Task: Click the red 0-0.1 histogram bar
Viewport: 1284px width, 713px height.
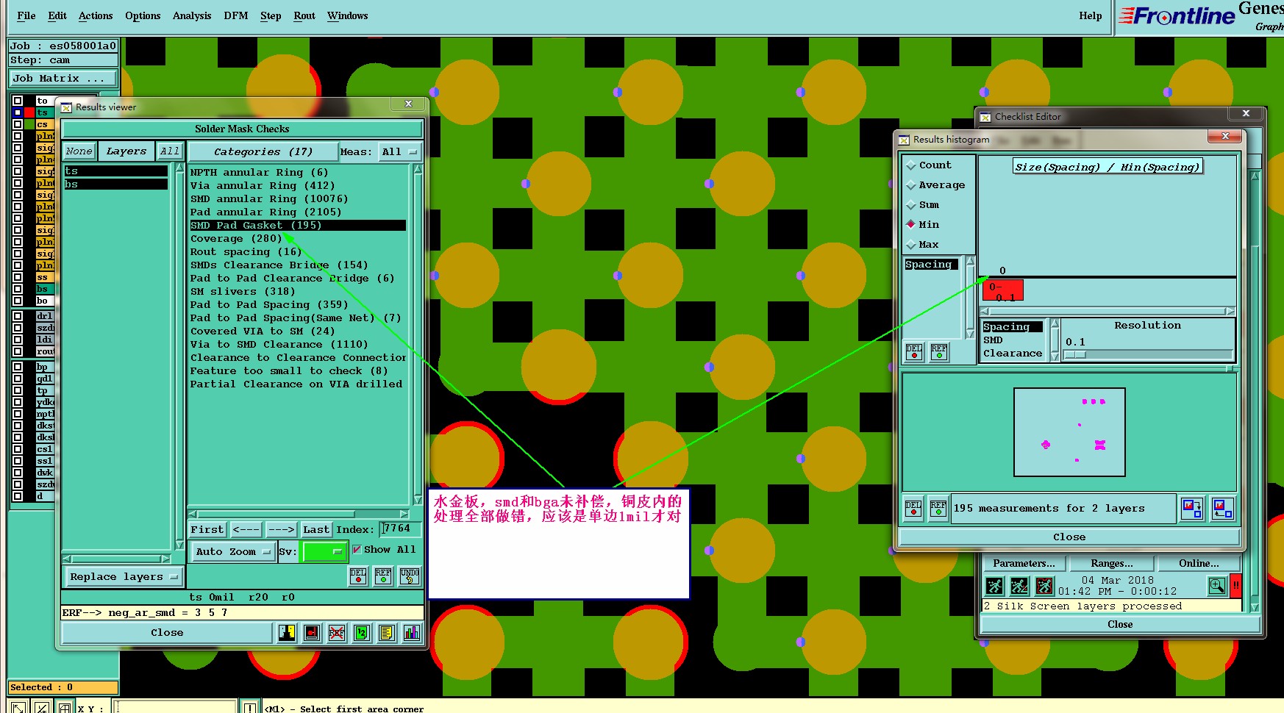Action: [x=1003, y=290]
